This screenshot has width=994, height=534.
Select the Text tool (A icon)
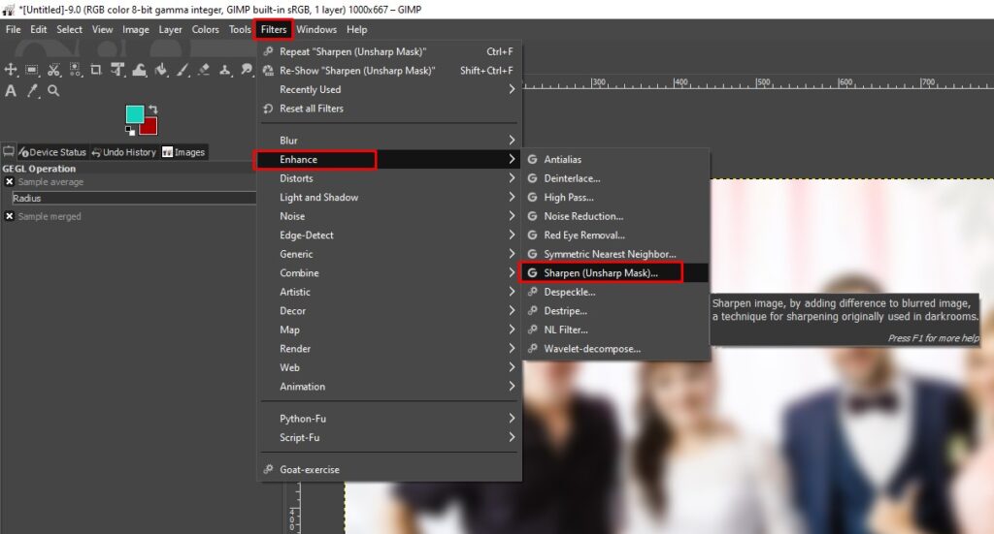(11, 90)
